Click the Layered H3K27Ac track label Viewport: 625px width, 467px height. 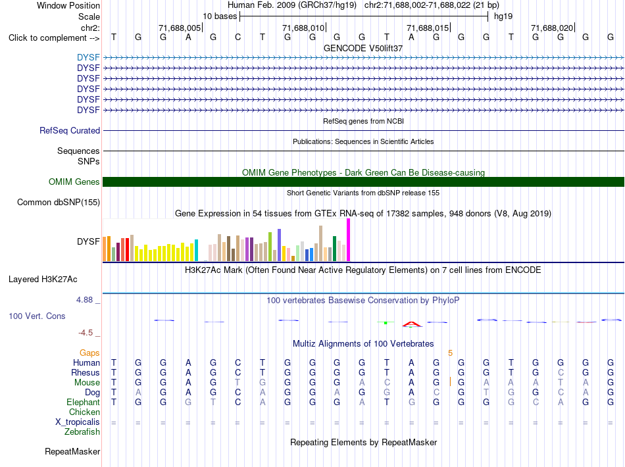tap(43, 279)
